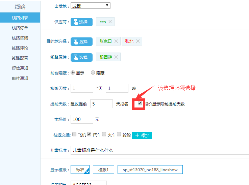Click 添加 to add transport option
Image resolution: width=249 pixels, height=185 pixels.
[142, 135]
